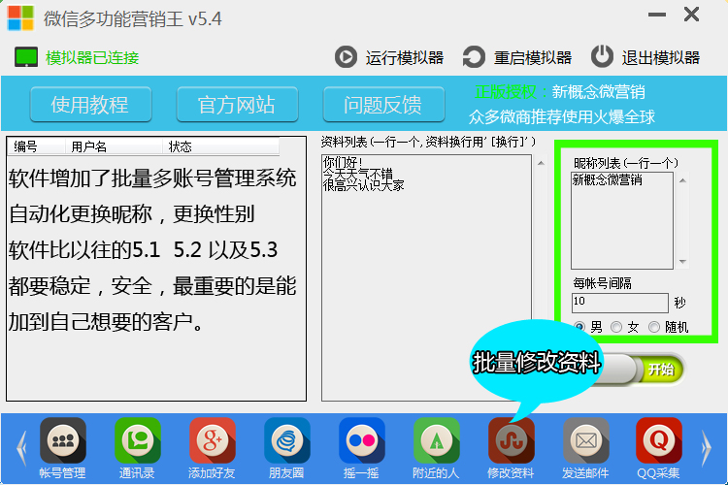This screenshot has height=485, width=728.
Task: Click the 官方网站 official website button
Action: [x=236, y=105]
